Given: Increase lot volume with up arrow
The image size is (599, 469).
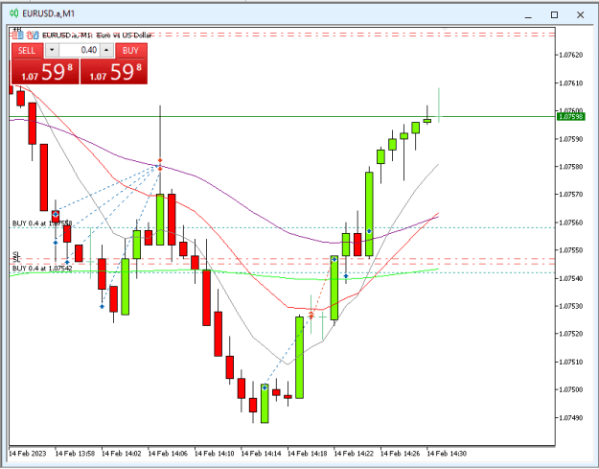Looking at the screenshot, I should point(107,51).
